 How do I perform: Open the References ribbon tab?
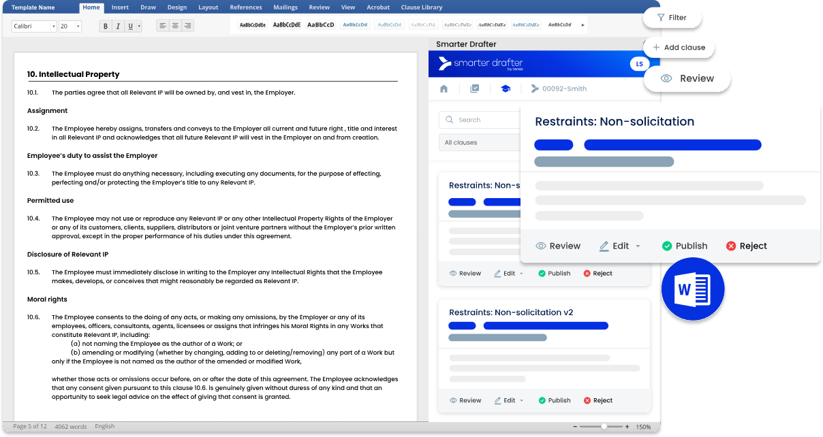tap(246, 7)
